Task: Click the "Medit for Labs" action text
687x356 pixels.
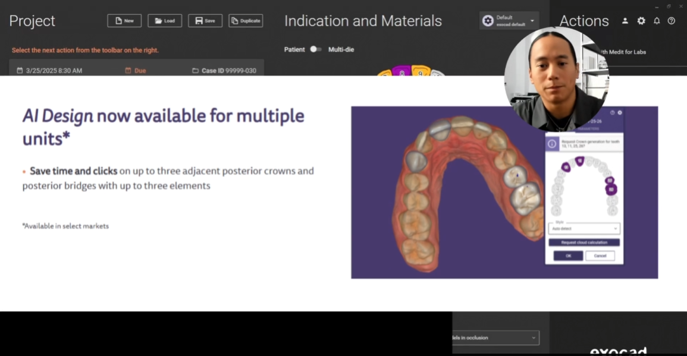Action: pyautogui.click(x=628, y=52)
